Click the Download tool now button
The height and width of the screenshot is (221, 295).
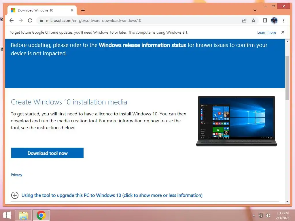coord(47,153)
